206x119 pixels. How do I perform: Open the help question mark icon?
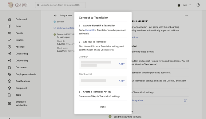point(198,5)
